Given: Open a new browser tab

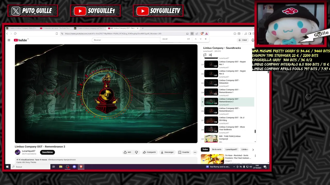Looking at the screenshot, I should coord(143,28).
